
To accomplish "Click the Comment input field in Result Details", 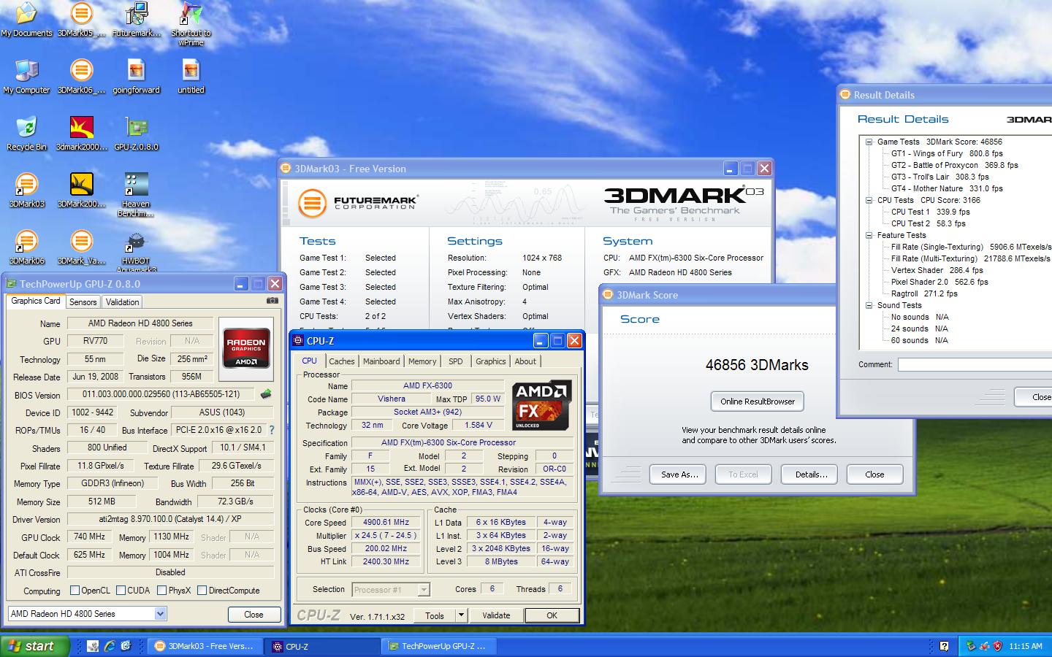I will click(975, 364).
